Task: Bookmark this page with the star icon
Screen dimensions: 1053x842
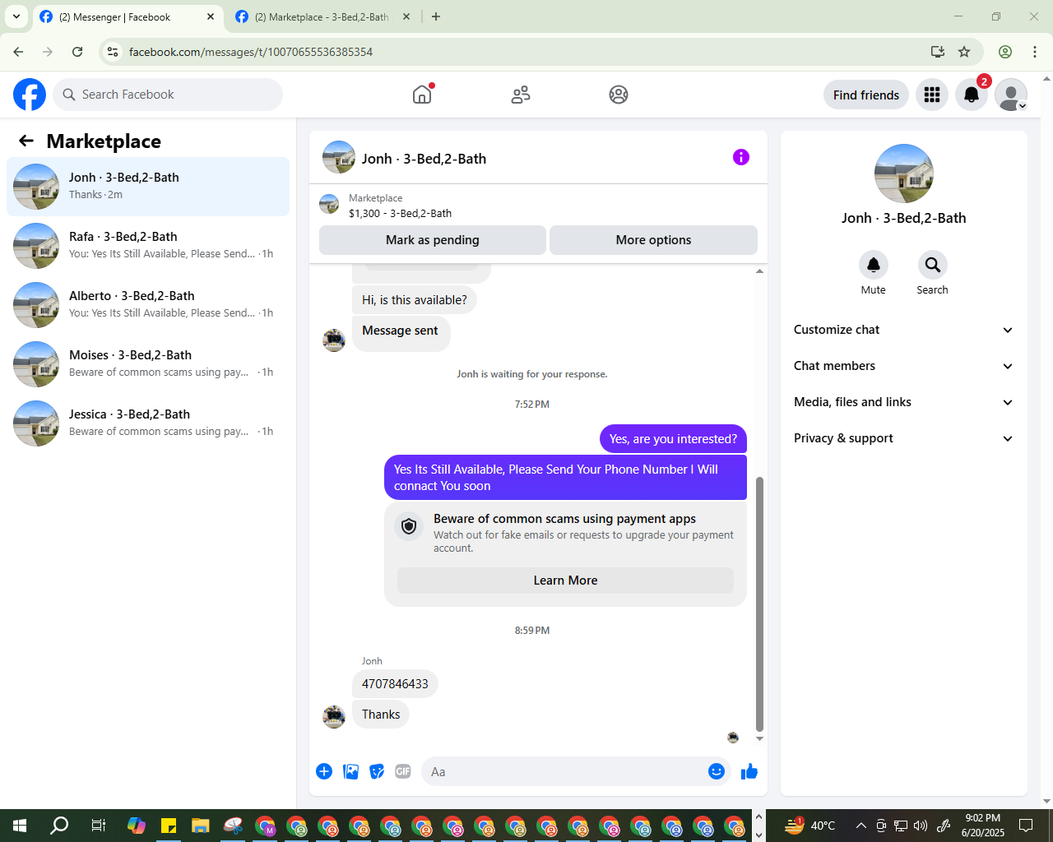Action: click(x=964, y=52)
